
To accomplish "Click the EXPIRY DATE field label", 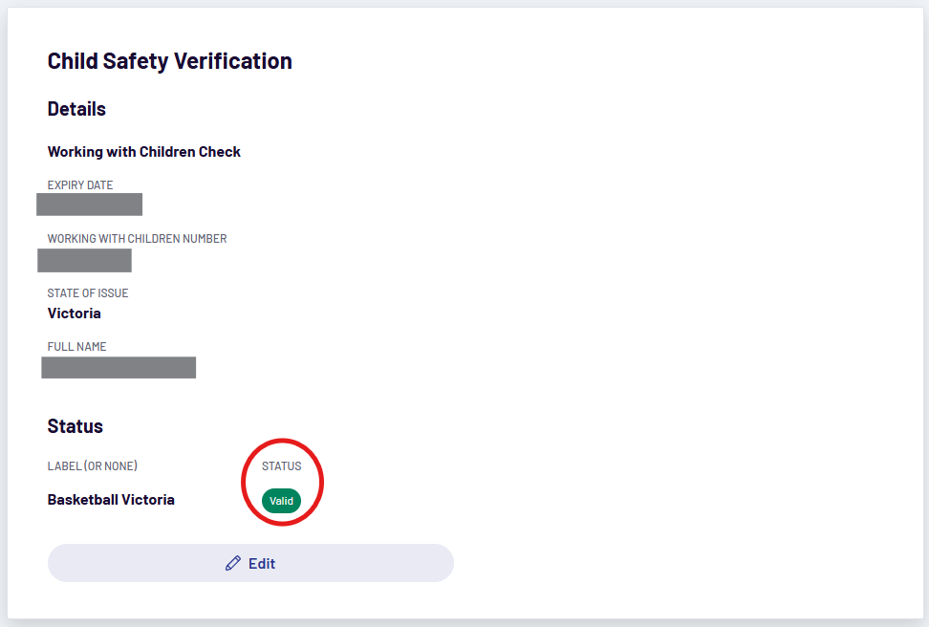I will coord(79,184).
